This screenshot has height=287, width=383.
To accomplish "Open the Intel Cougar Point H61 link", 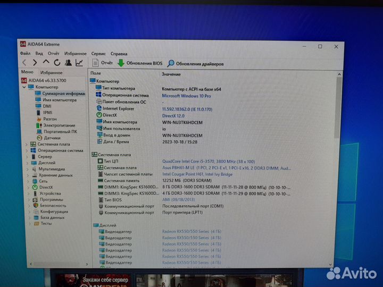I will point(197,174).
